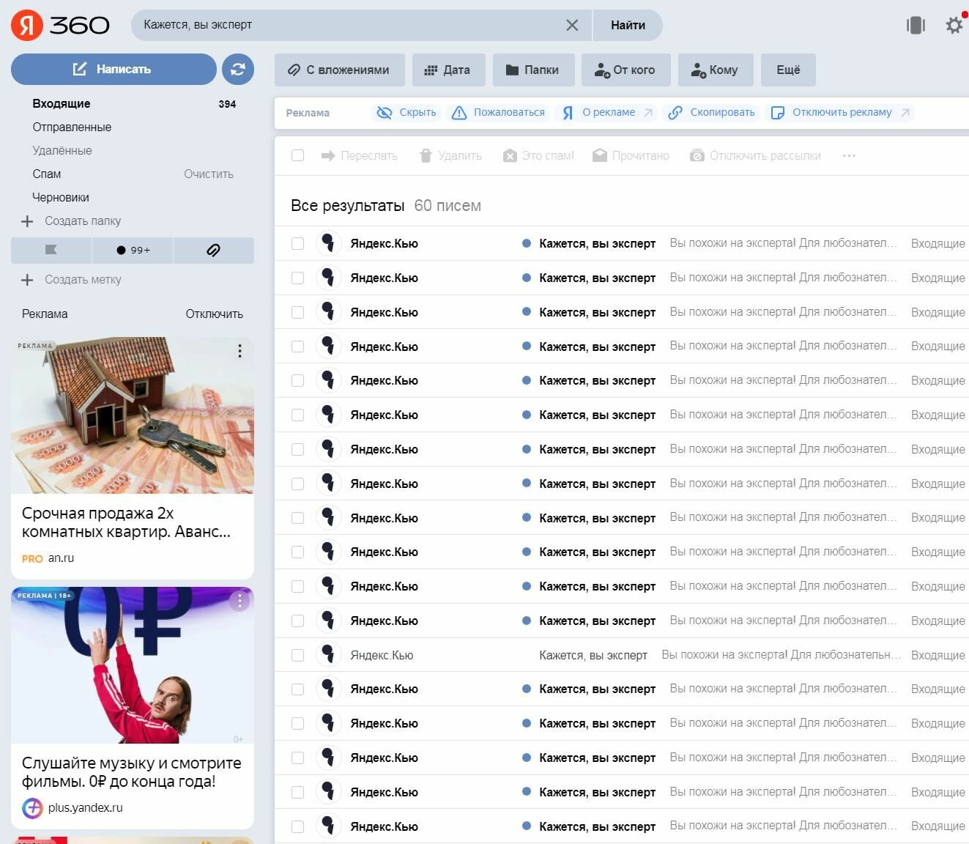This screenshot has width=969, height=844.
Task: Open the Спам folder
Action: 47,174
